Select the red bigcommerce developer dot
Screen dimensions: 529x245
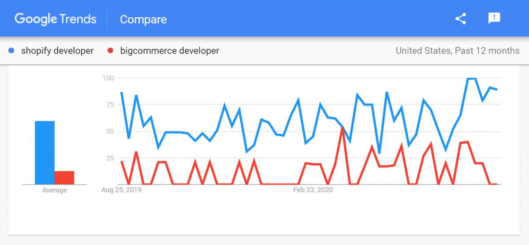click(x=110, y=51)
